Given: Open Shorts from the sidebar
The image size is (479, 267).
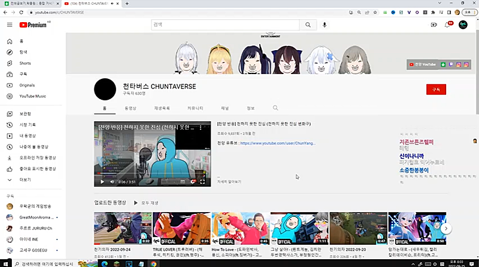Looking at the screenshot, I should (x=24, y=63).
